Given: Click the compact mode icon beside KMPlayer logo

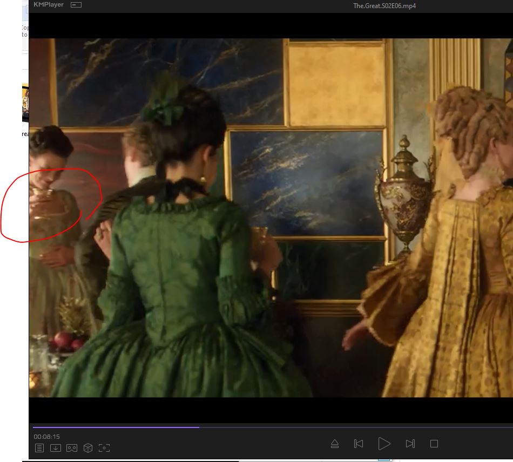Looking at the screenshot, I should point(76,5).
